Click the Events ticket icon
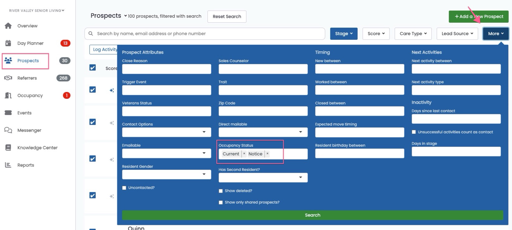 click(x=8, y=113)
